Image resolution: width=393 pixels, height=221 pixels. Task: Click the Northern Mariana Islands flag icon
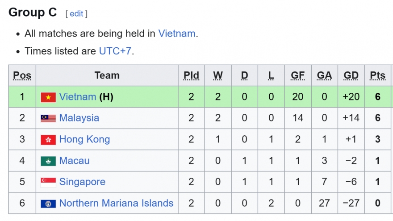coord(48,204)
